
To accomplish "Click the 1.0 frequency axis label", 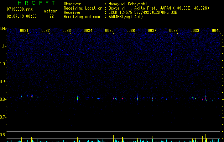I will (3, 64).
